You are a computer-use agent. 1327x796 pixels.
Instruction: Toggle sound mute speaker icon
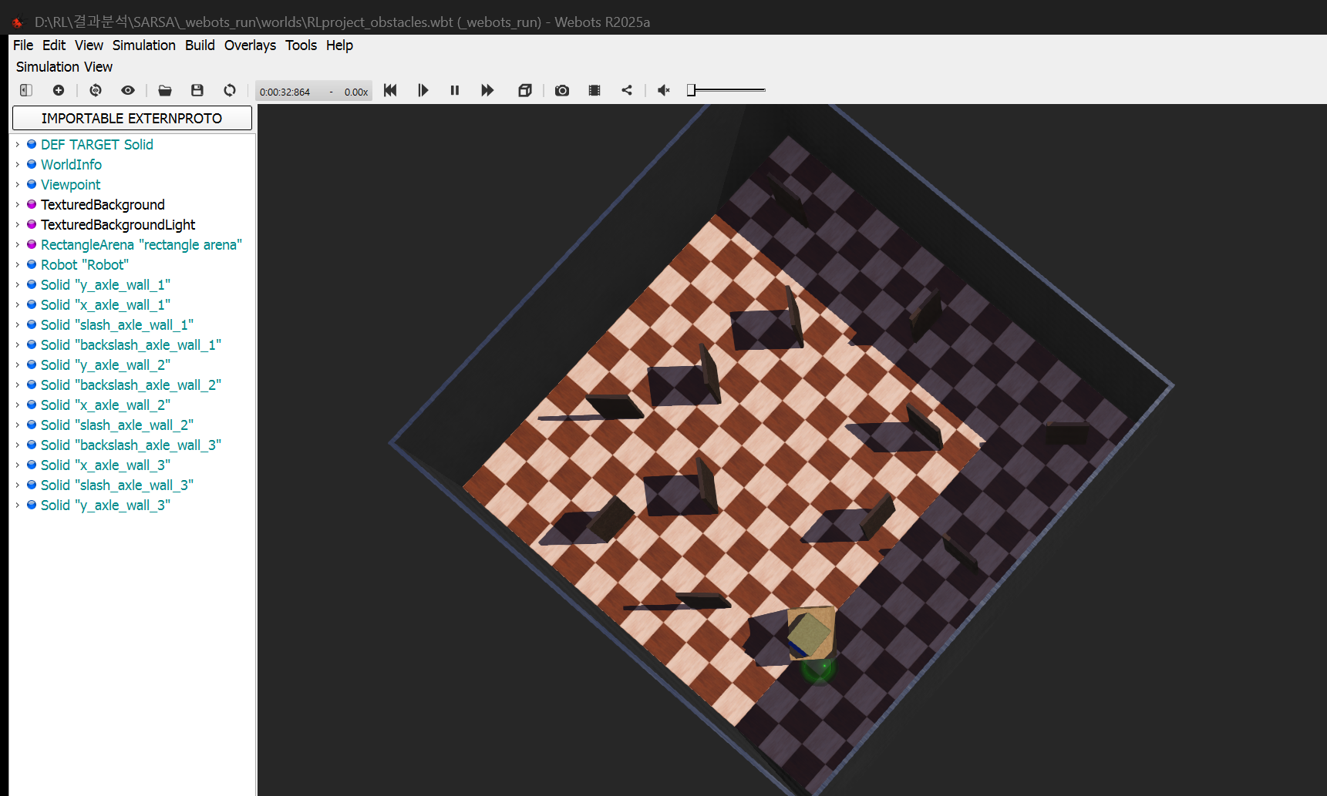pyautogui.click(x=664, y=90)
